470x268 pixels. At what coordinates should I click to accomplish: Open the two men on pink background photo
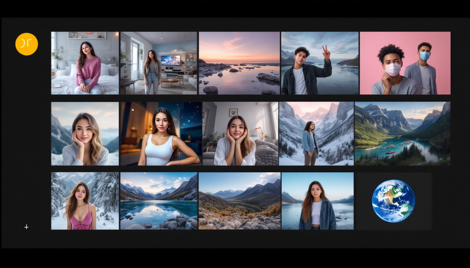coord(405,63)
